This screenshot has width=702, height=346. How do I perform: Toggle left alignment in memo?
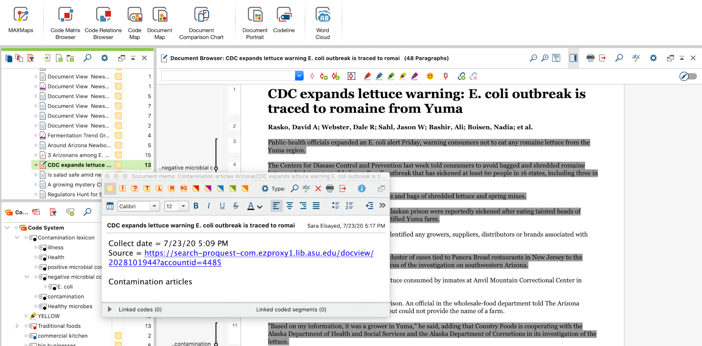276,206
